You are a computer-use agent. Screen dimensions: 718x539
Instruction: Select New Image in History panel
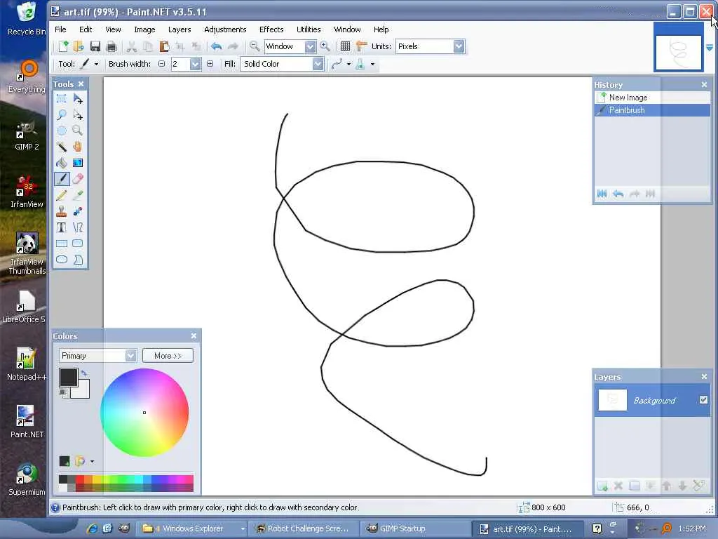(628, 98)
